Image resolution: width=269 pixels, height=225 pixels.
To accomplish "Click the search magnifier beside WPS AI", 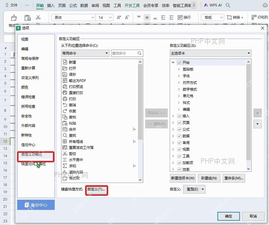I will pyautogui.click(x=228, y=5).
